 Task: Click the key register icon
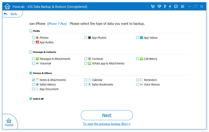pos(165,7)
